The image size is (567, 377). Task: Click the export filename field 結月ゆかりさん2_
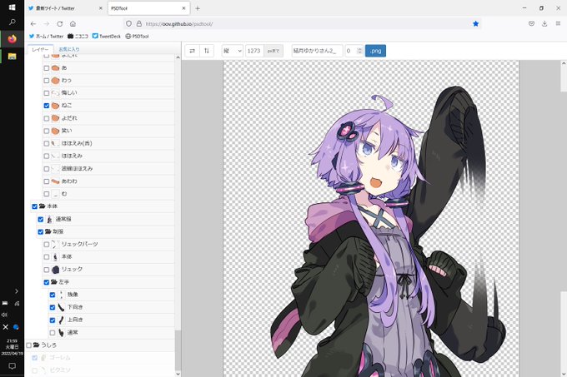[x=317, y=51]
